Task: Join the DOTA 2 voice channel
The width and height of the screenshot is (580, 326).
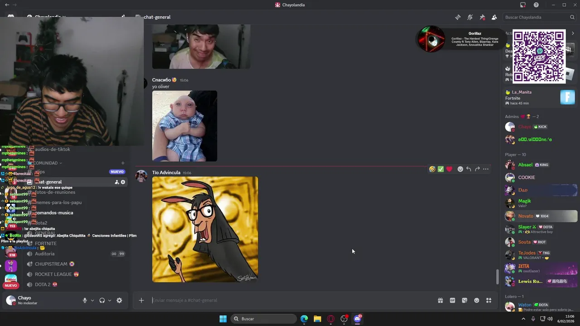Action: coord(43,285)
